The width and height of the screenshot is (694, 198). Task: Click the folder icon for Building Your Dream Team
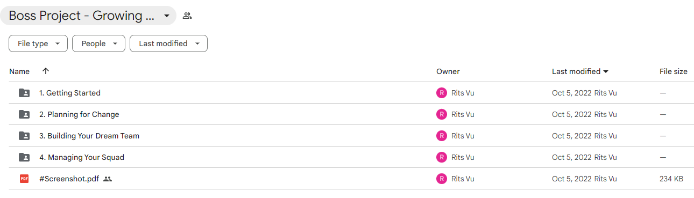tap(24, 136)
